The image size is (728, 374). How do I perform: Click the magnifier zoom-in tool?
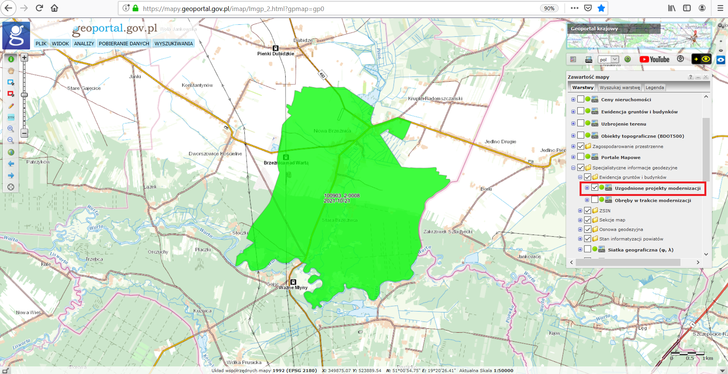point(11,129)
